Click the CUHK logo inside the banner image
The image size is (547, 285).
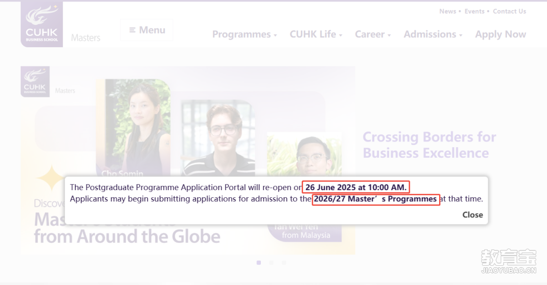pyautogui.click(x=35, y=81)
